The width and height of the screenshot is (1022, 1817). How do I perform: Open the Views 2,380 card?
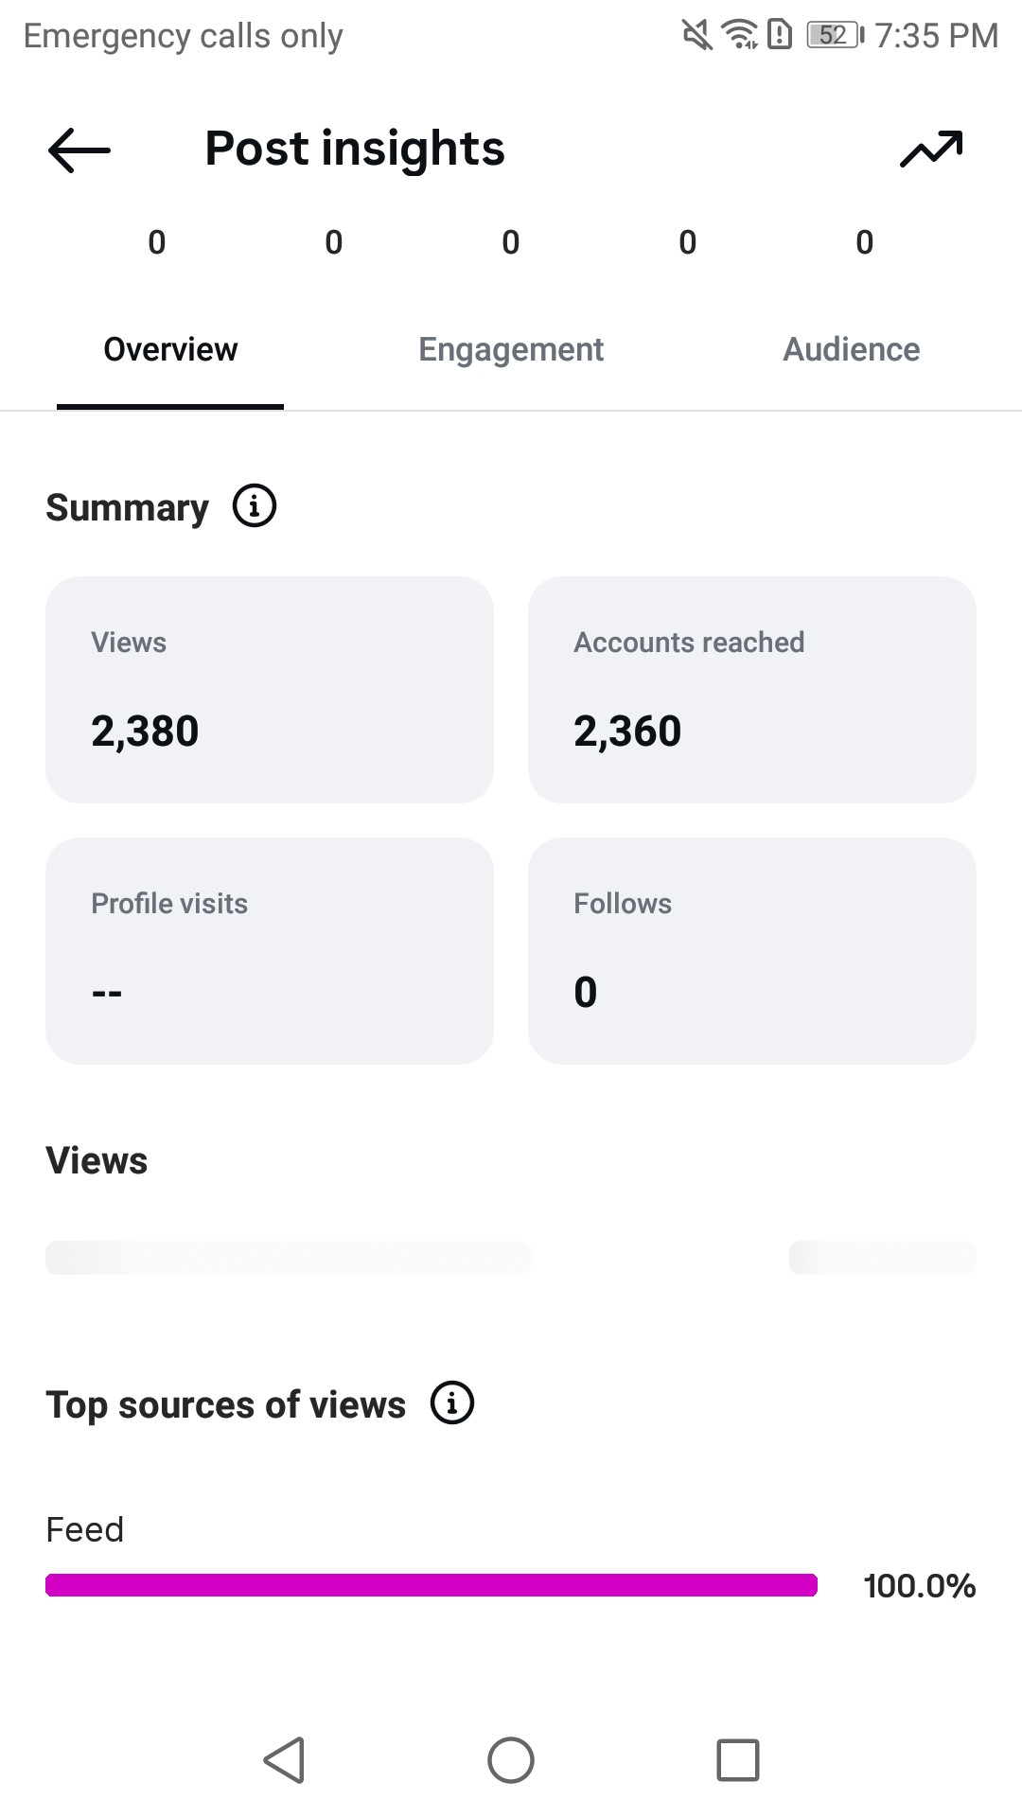point(270,690)
